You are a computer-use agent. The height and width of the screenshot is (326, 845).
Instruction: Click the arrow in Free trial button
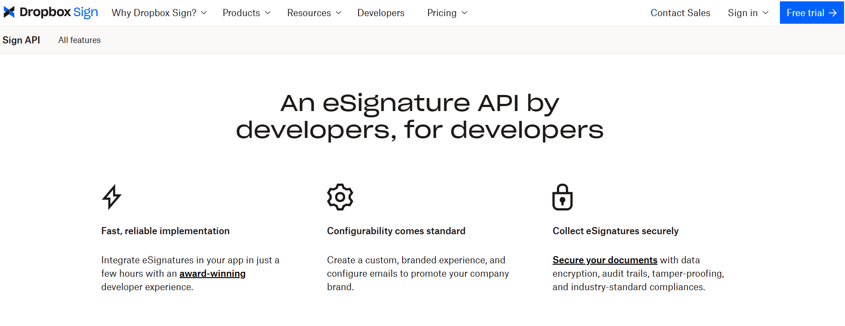pyautogui.click(x=832, y=13)
